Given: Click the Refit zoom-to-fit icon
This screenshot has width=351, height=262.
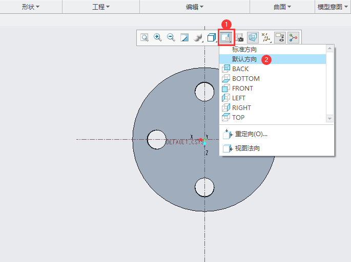Looking at the screenshot, I should 144,37.
